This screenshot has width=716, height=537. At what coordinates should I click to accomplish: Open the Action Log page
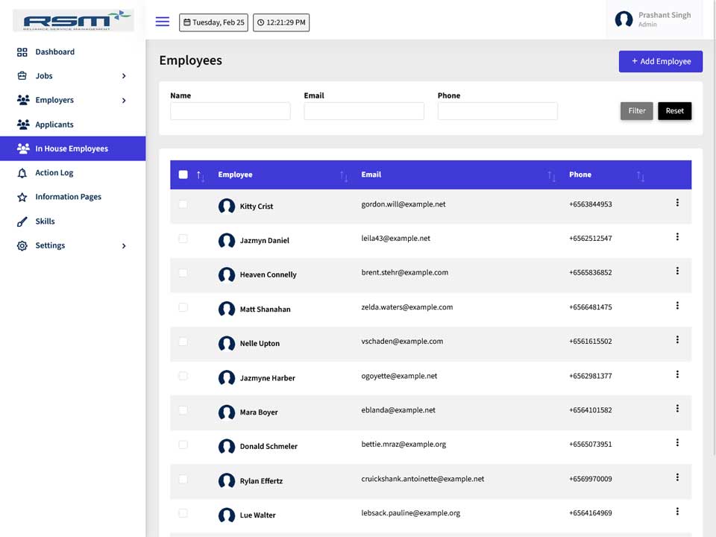coord(54,172)
